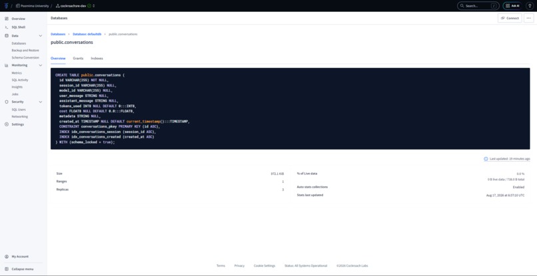Select the Overview tab
Screen dimensions: 537x276
click(x=58, y=59)
